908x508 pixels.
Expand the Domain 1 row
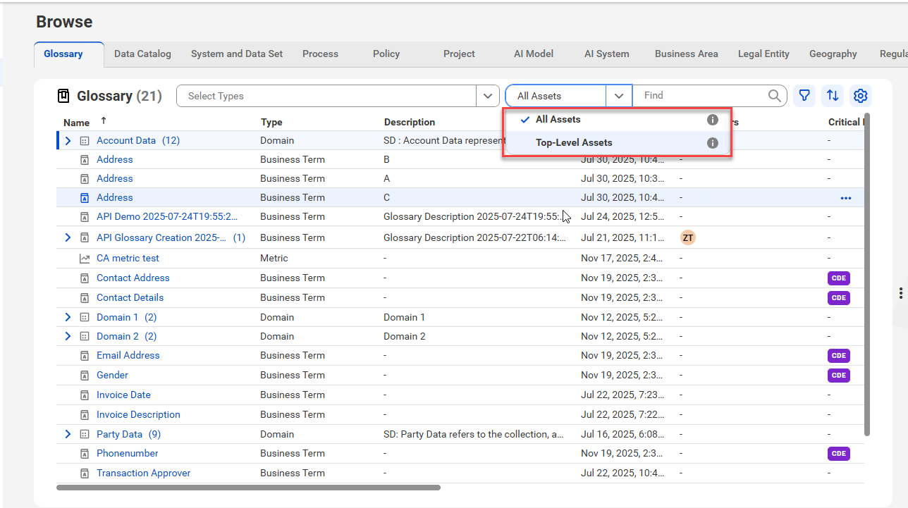[68, 318]
